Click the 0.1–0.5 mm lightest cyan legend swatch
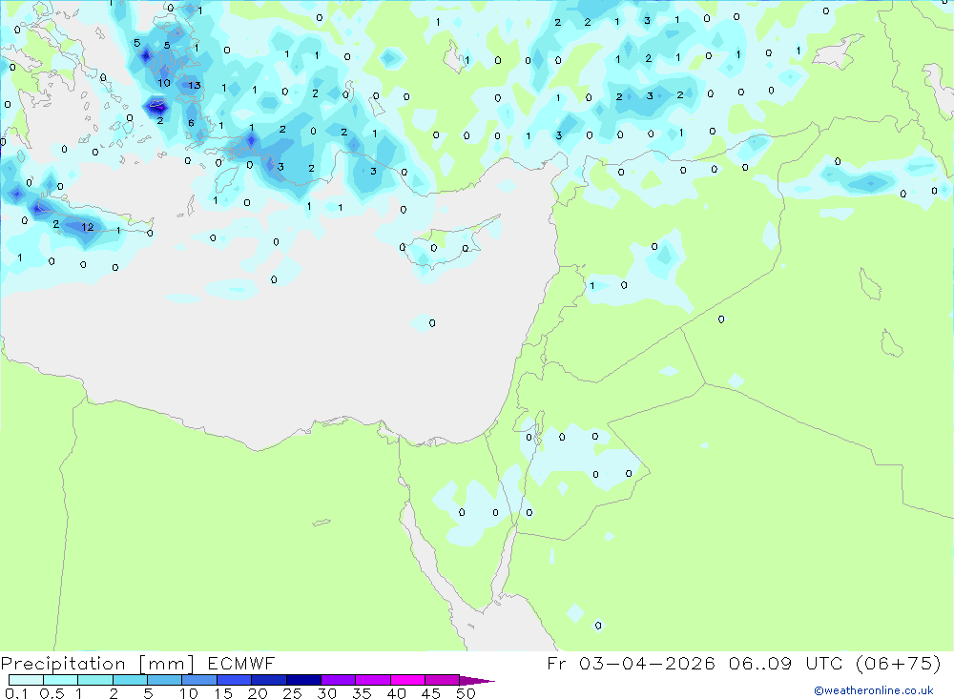Image resolution: width=954 pixels, height=699 pixels. pyautogui.click(x=26, y=680)
